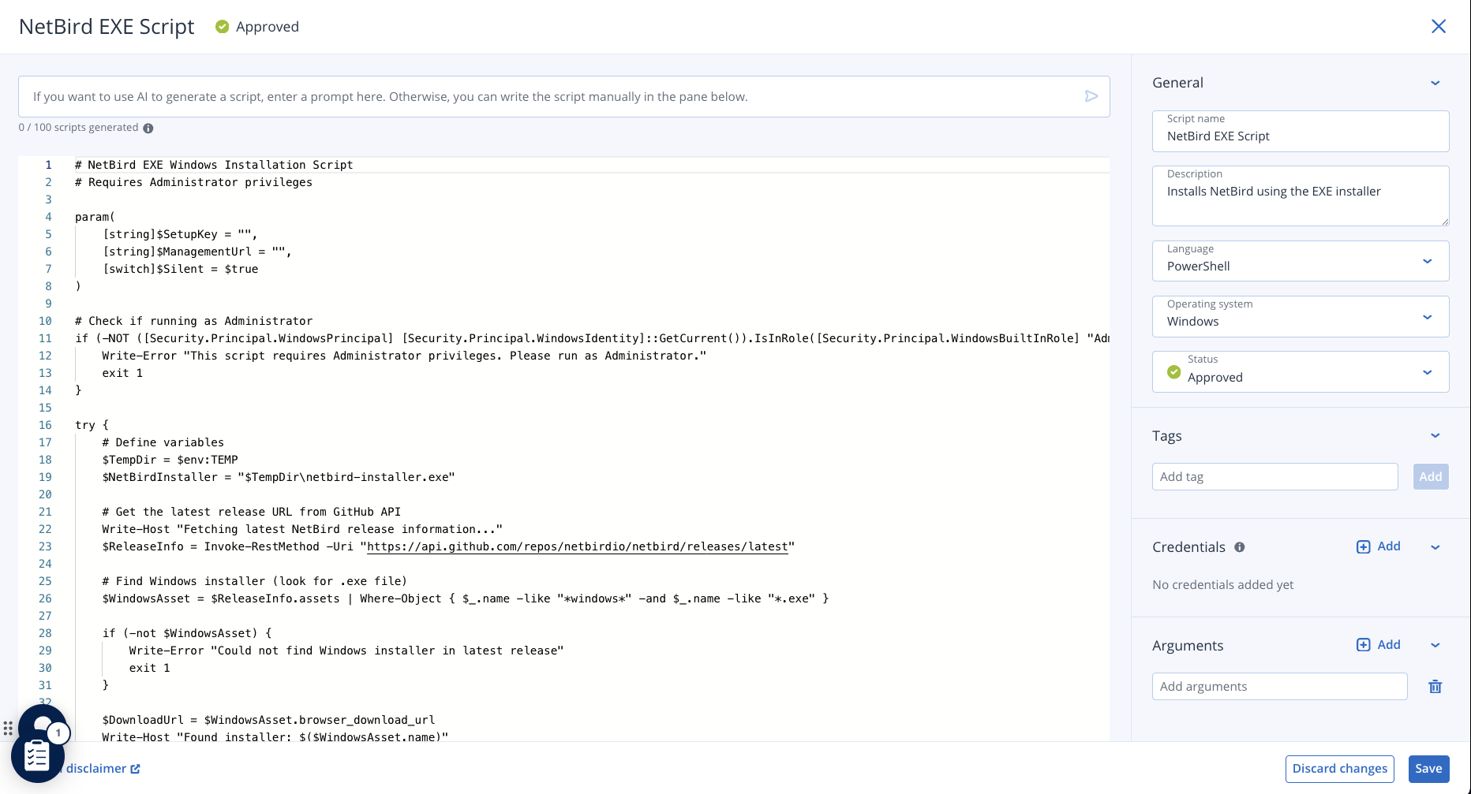Discard changes to the script

[x=1339, y=769]
